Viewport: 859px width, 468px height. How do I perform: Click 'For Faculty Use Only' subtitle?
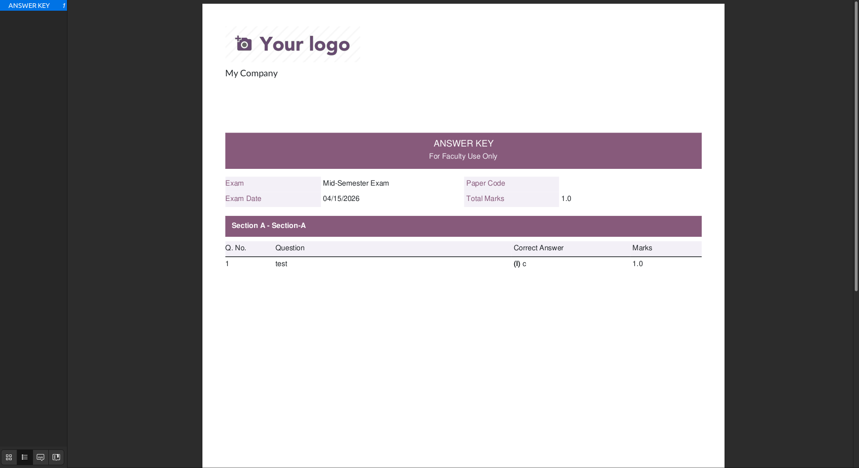click(x=463, y=156)
